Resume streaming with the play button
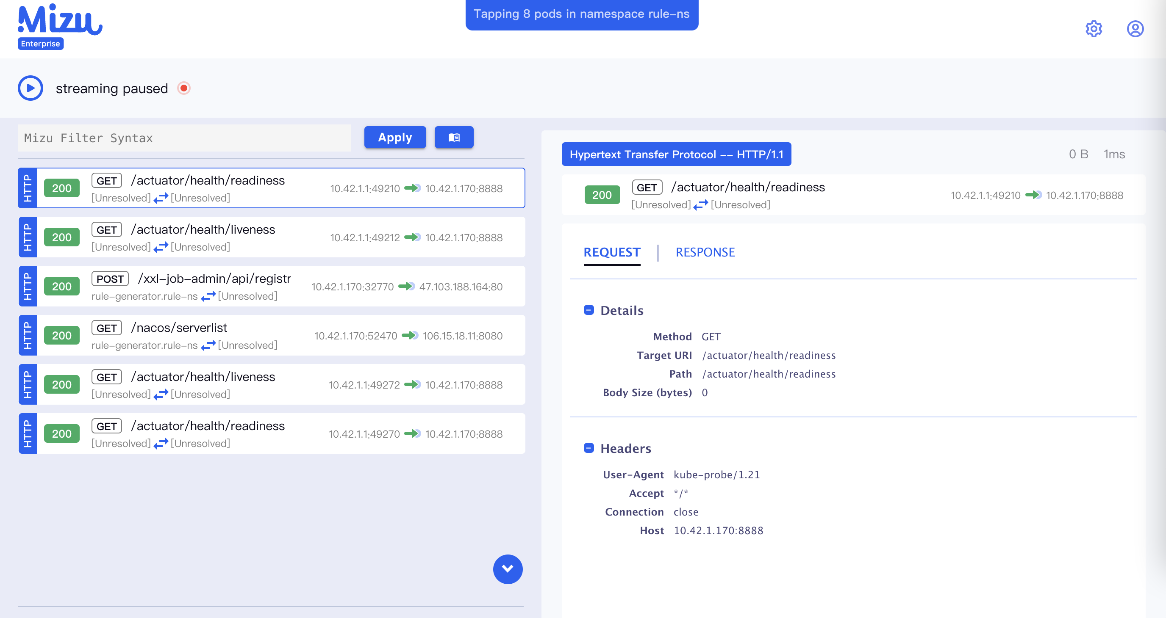The height and width of the screenshot is (618, 1166). pyautogui.click(x=30, y=87)
